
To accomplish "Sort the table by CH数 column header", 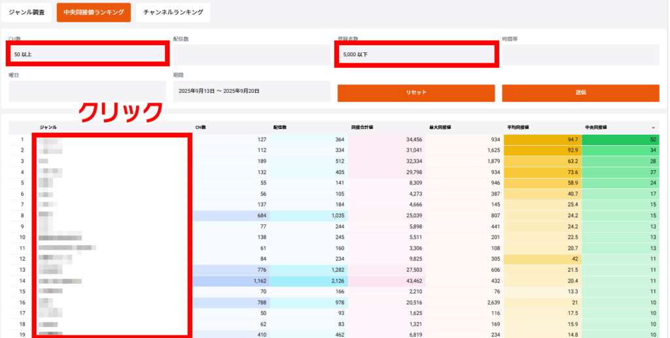I will pos(200,127).
